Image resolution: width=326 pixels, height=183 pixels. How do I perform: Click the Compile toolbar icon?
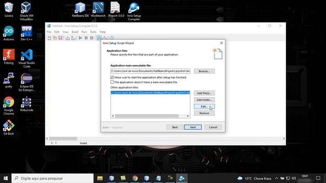[68, 38]
